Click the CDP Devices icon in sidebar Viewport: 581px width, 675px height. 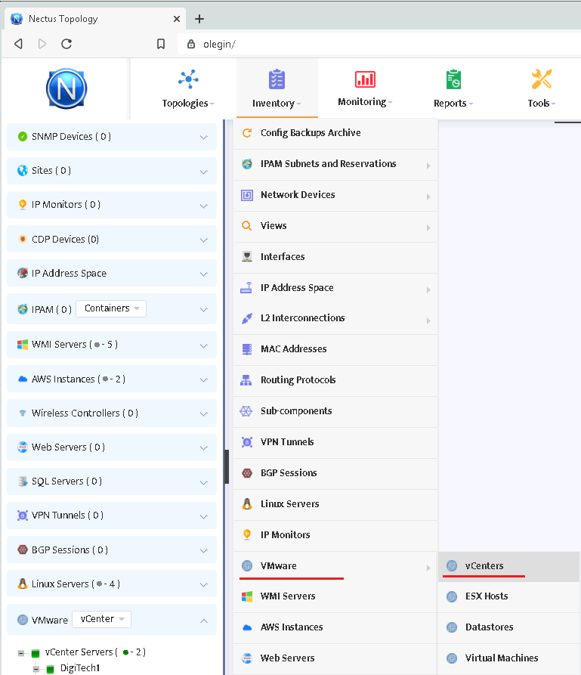23,239
